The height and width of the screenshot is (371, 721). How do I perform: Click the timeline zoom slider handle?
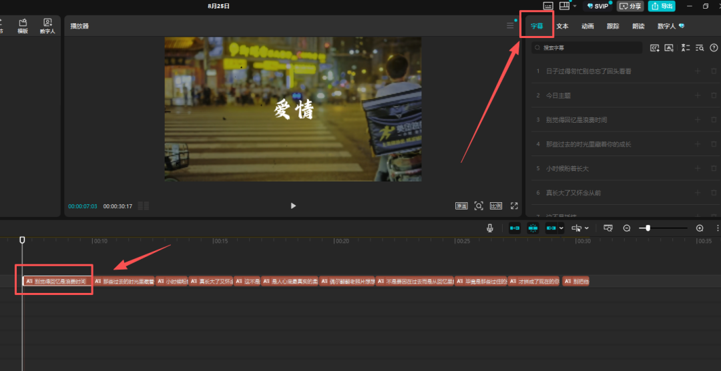click(647, 228)
